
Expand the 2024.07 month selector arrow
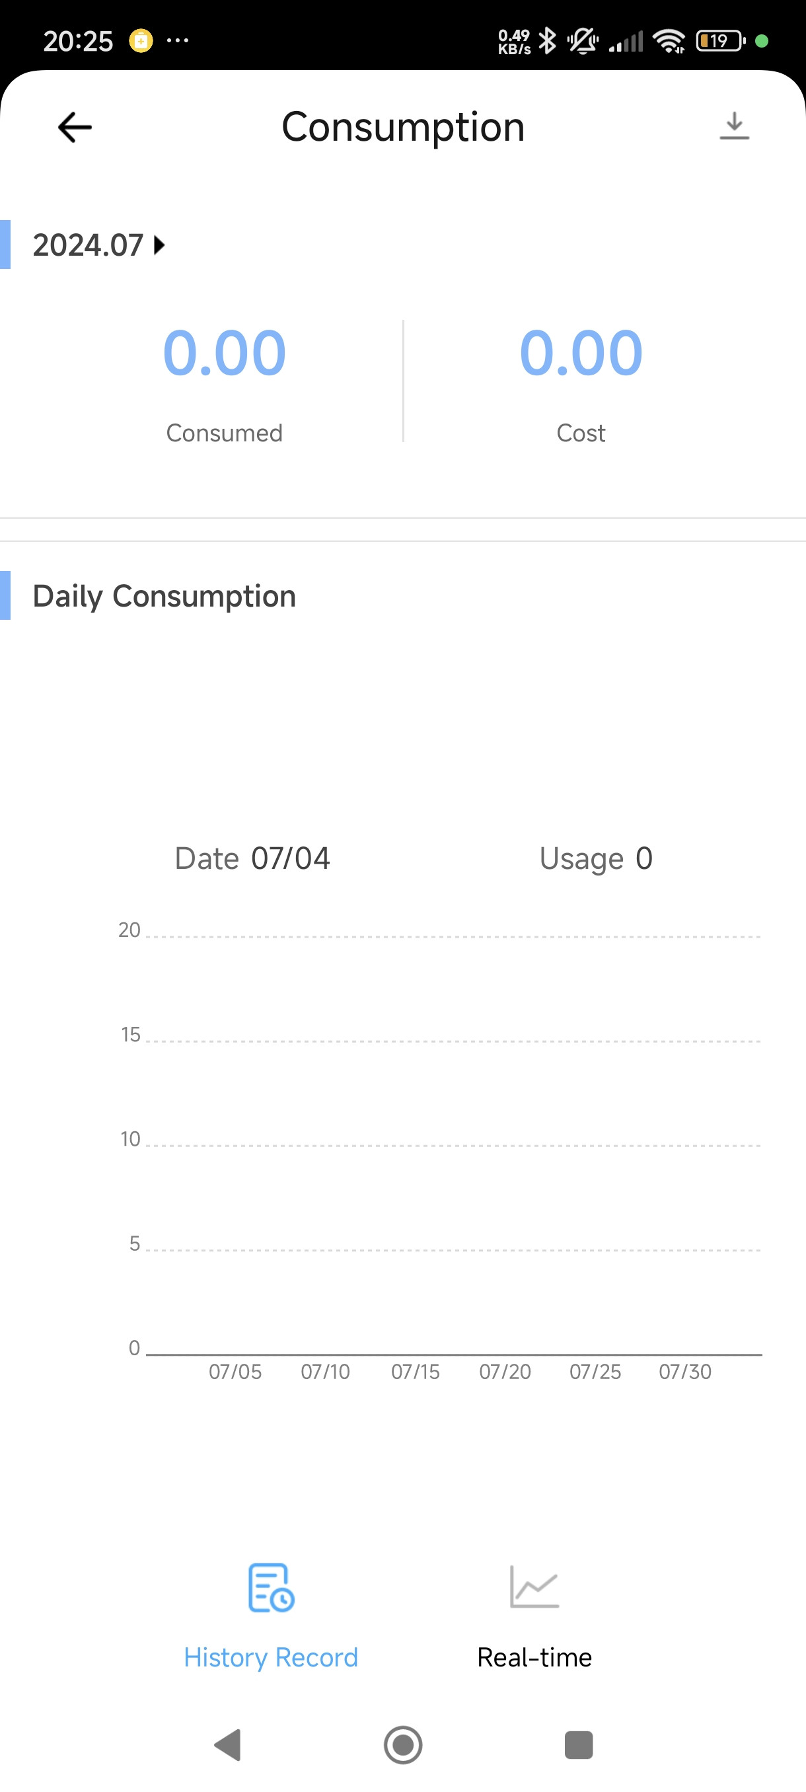160,245
